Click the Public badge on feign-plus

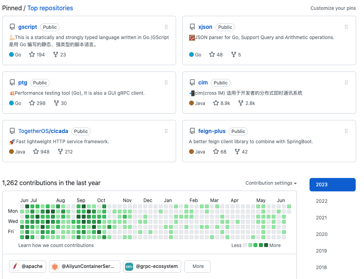click(238, 131)
